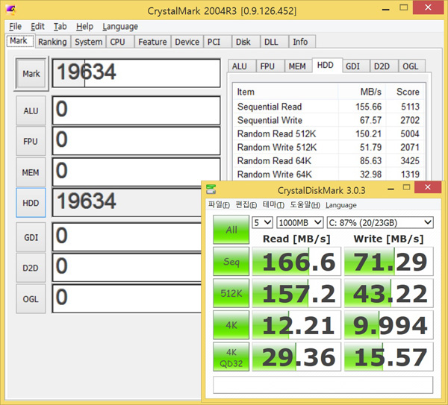
Task: Click the total Mark score field 19634
Action: tap(137, 73)
